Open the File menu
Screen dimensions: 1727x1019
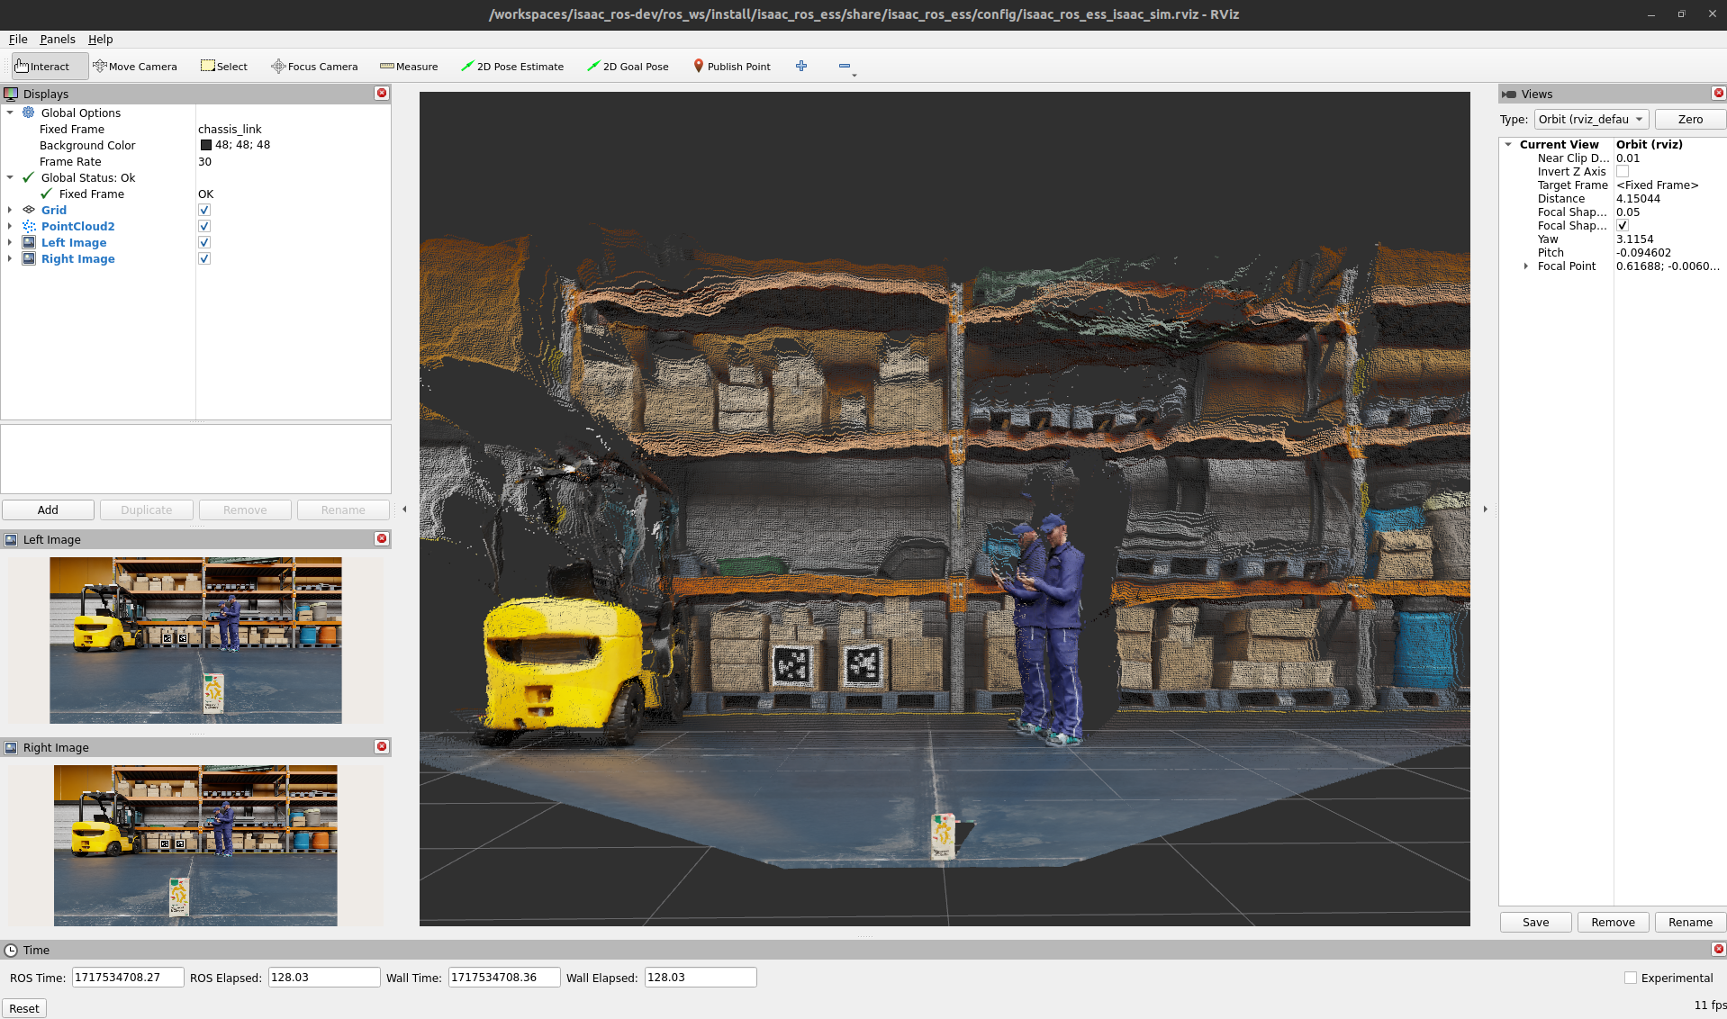point(18,40)
